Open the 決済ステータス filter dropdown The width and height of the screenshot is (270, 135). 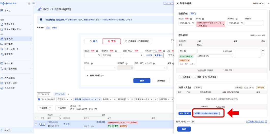click(x=144, y=99)
